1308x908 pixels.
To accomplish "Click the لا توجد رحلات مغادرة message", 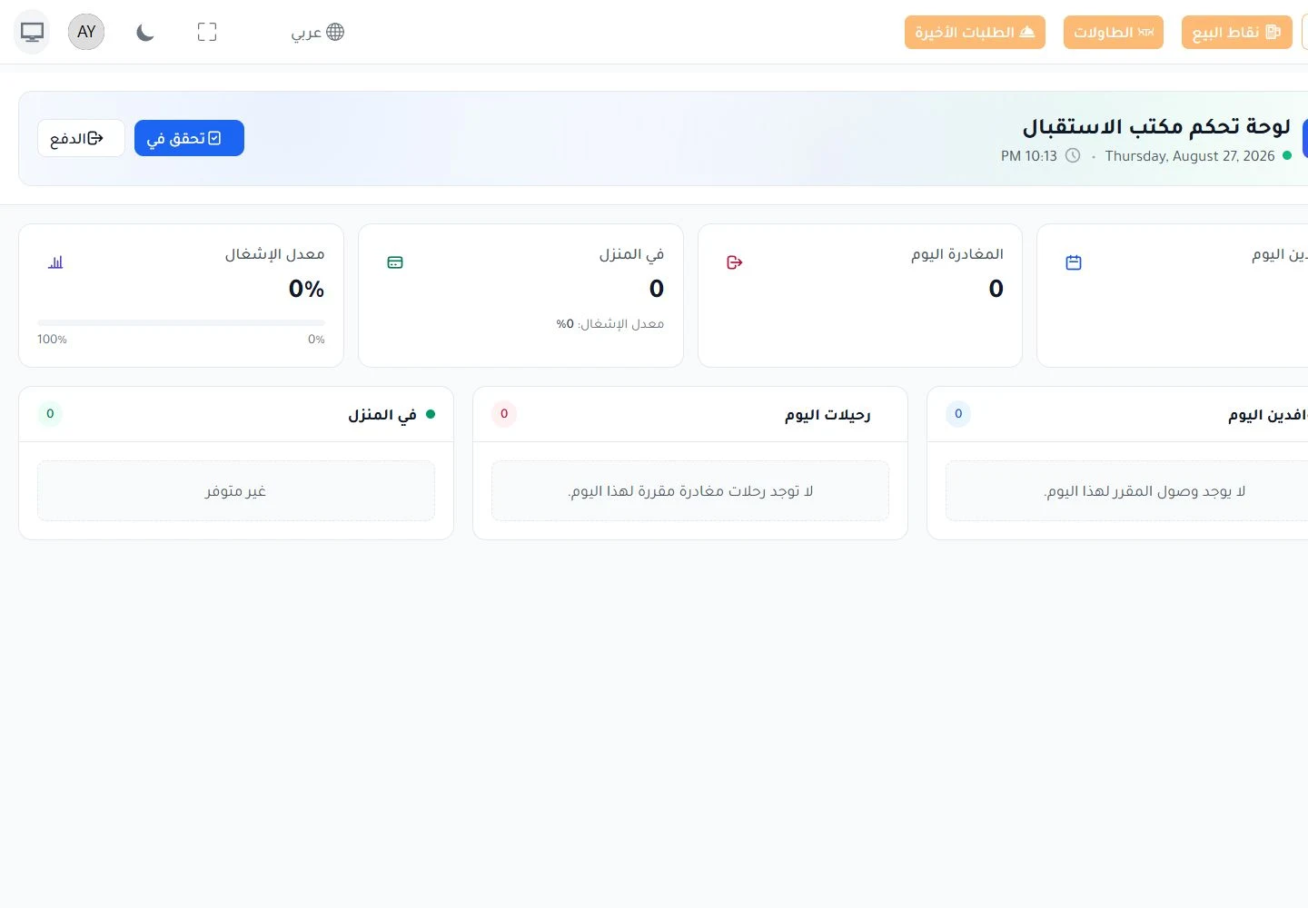I will click(690, 490).
